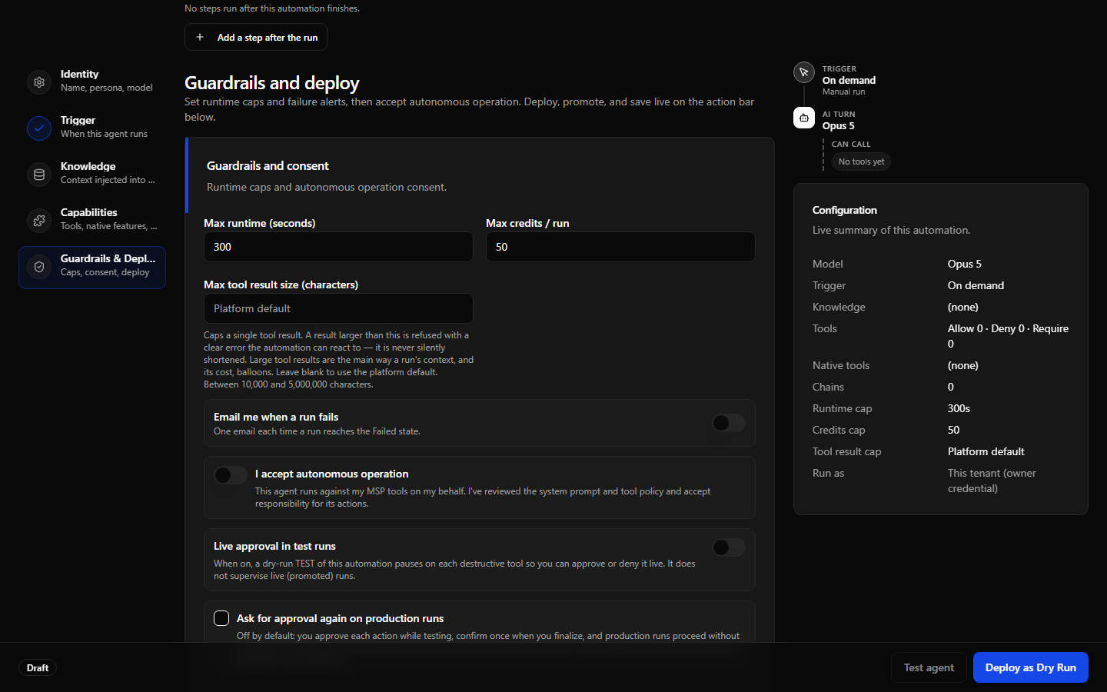Switch to the Capabilities step
The height and width of the screenshot is (692, 1107).
pos(92,221)
